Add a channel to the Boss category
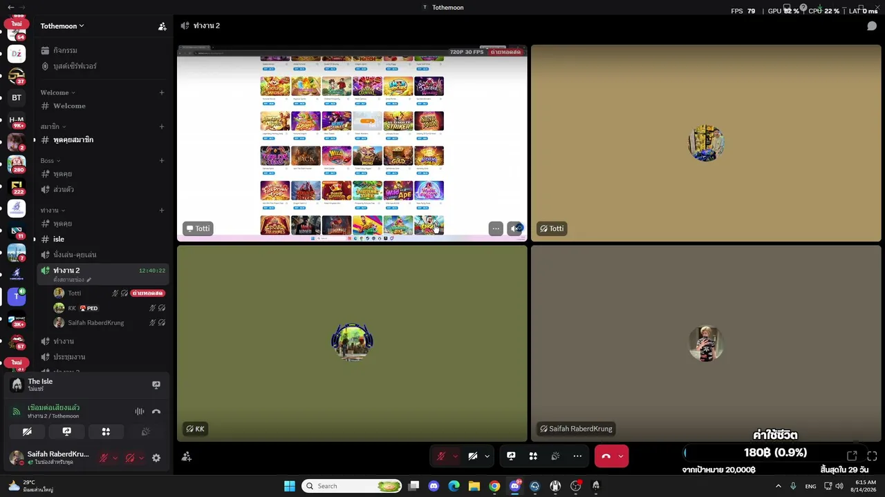 tap(162, 161)
